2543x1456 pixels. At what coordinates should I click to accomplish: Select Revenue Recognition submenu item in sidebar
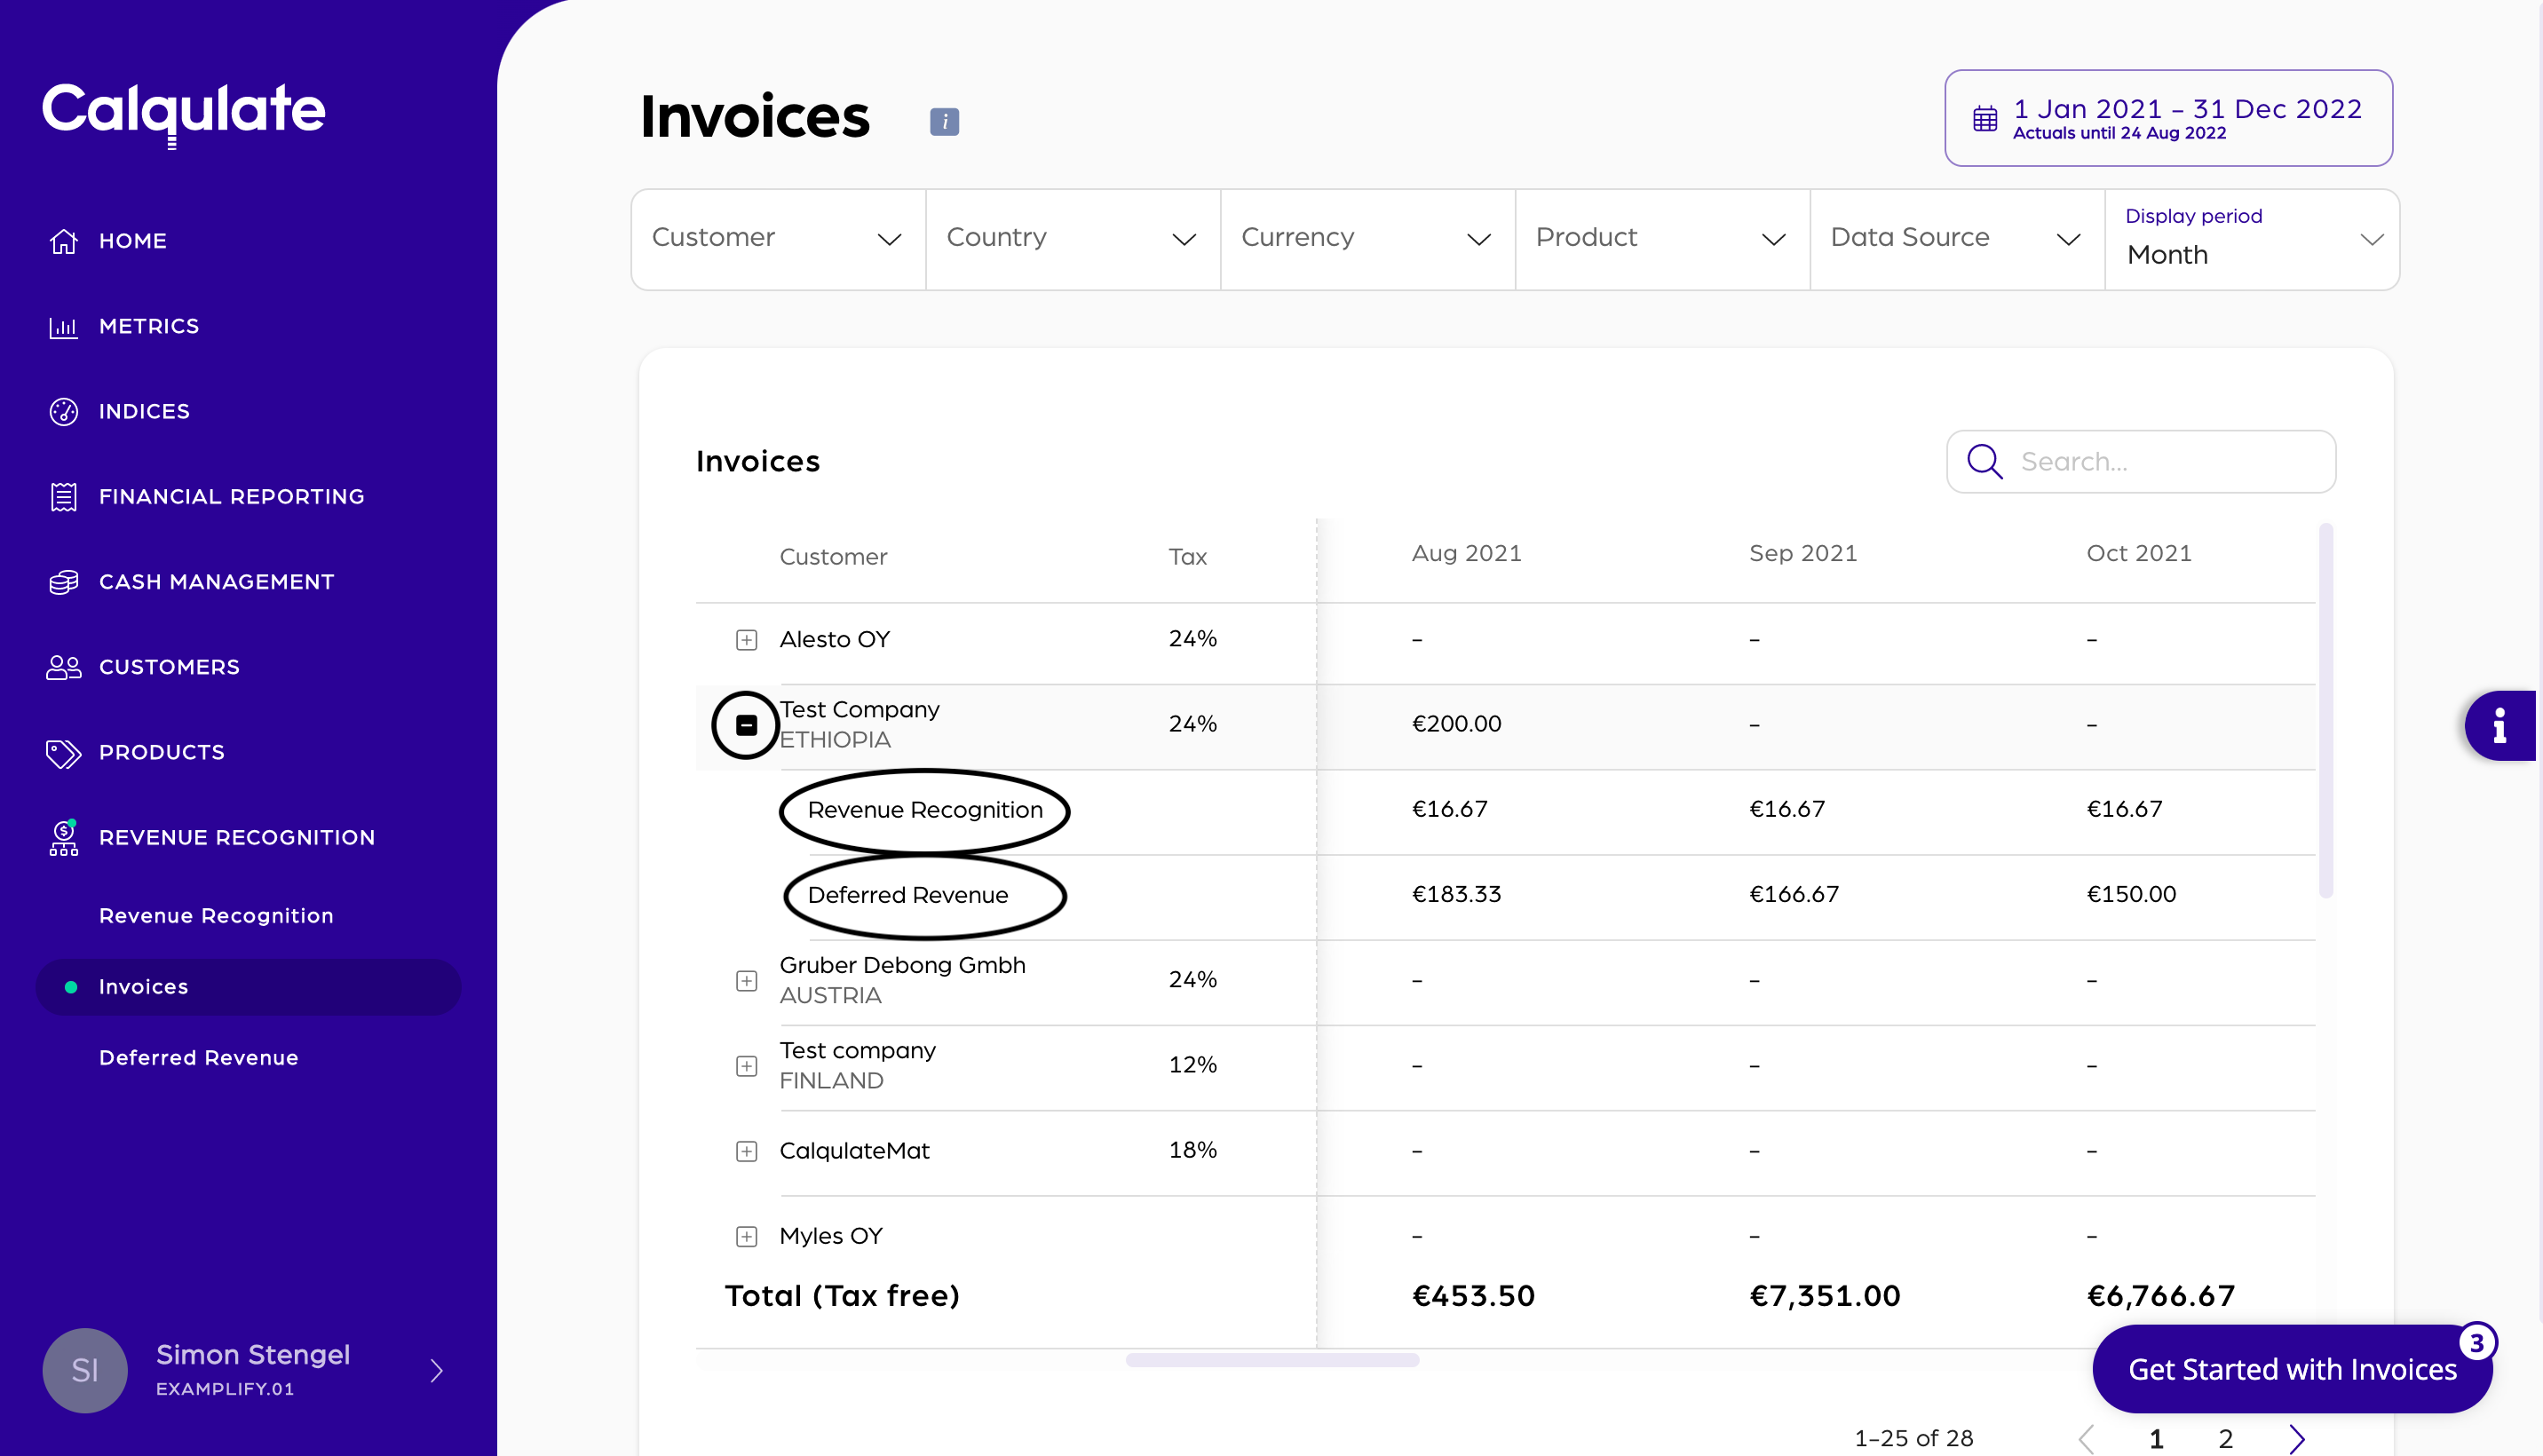(216, 916)
